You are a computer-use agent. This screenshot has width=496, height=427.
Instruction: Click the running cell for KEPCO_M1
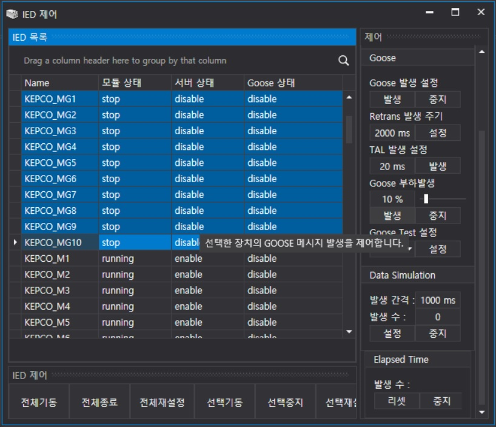pos(135,259)
